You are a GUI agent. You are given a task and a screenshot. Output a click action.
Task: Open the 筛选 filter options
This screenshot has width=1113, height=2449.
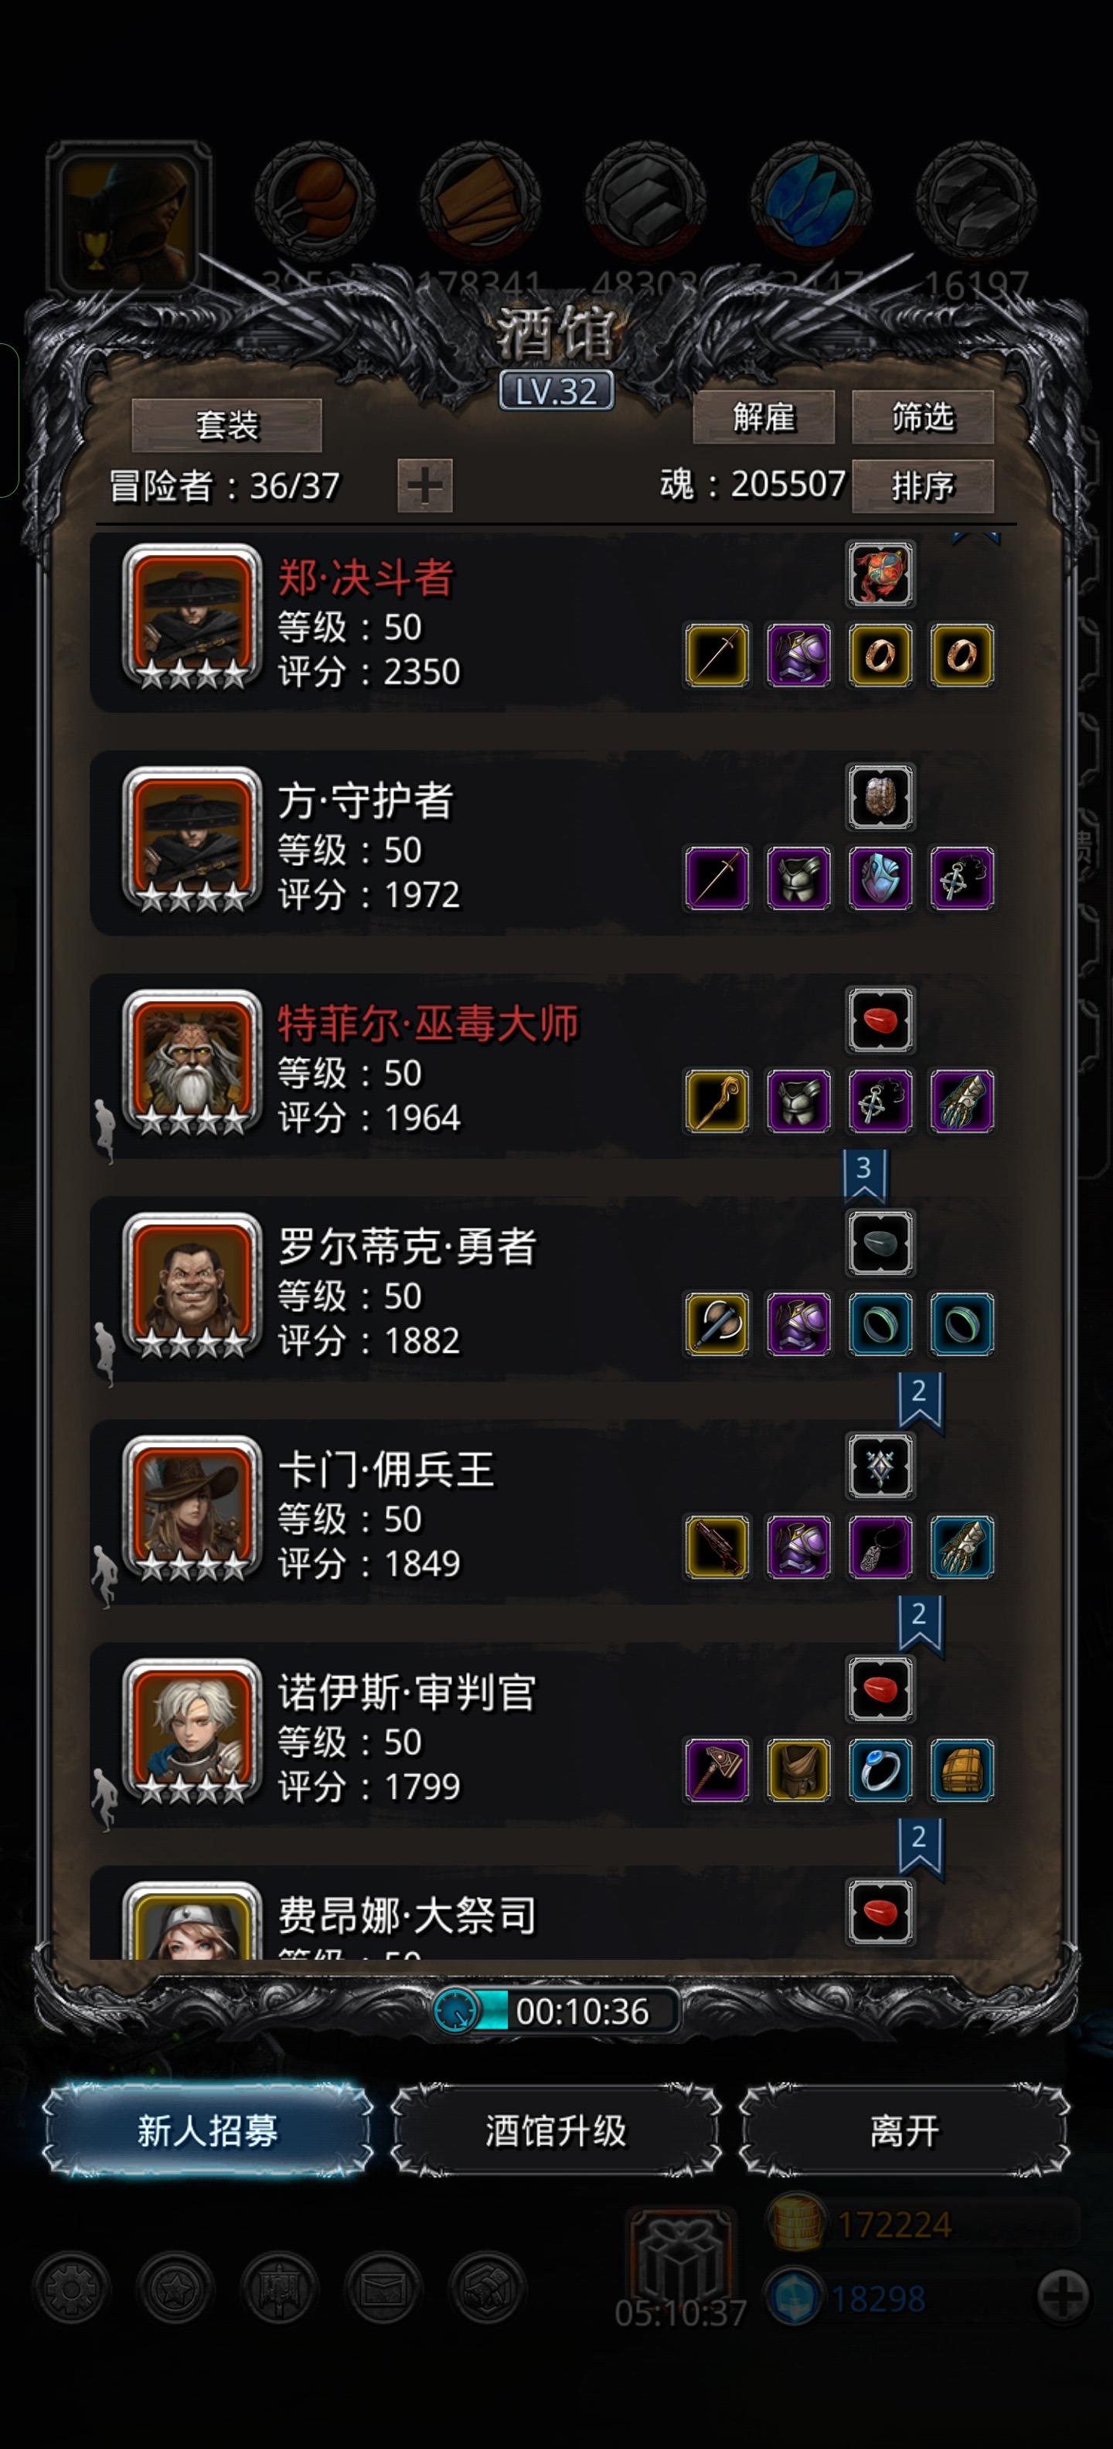(x=922, y=417)
